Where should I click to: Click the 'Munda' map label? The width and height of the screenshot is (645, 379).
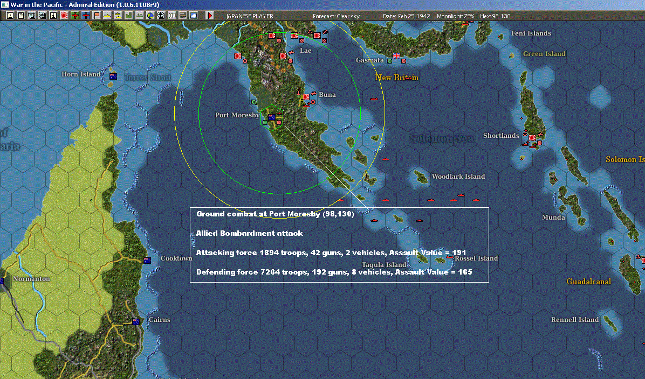click(x=553, y=217)
